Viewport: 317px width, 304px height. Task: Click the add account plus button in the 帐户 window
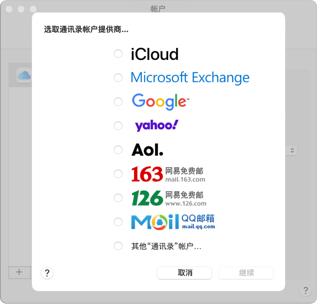click(x=19, y=272)
